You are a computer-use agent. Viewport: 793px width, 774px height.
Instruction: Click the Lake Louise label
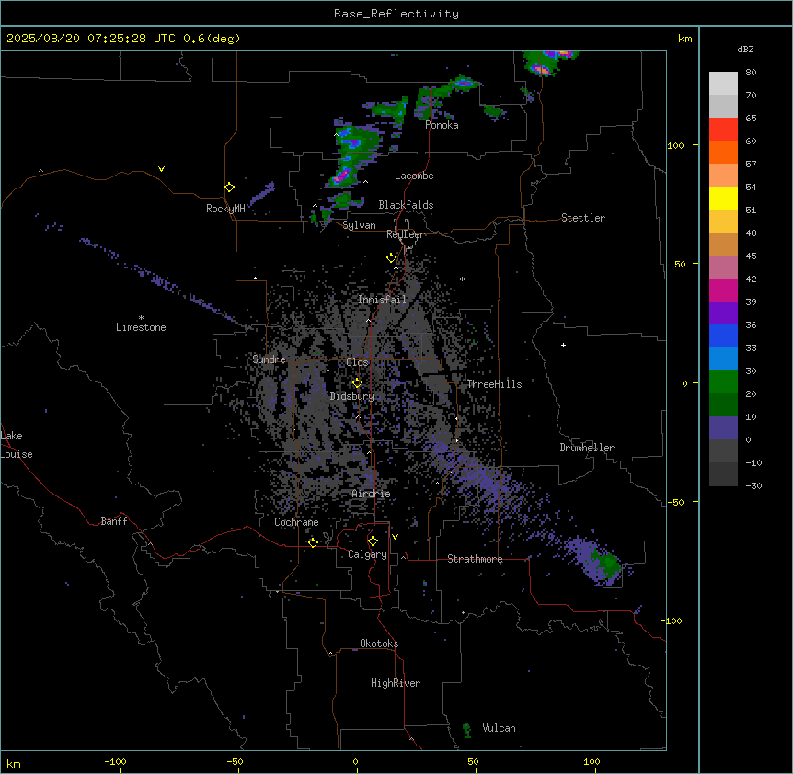pyautogui.click(x=16, y=445)
